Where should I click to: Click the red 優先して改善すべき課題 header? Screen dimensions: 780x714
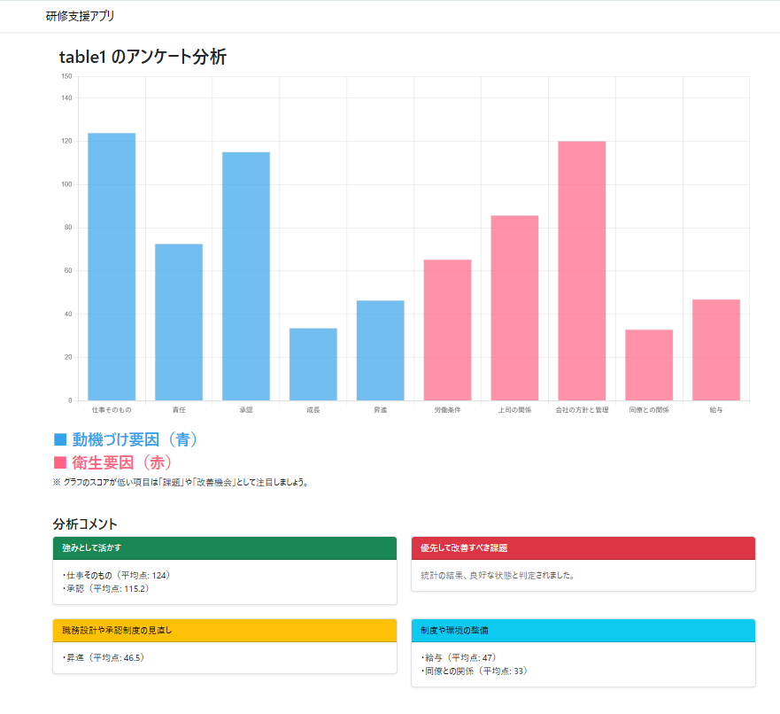(583, 548)
